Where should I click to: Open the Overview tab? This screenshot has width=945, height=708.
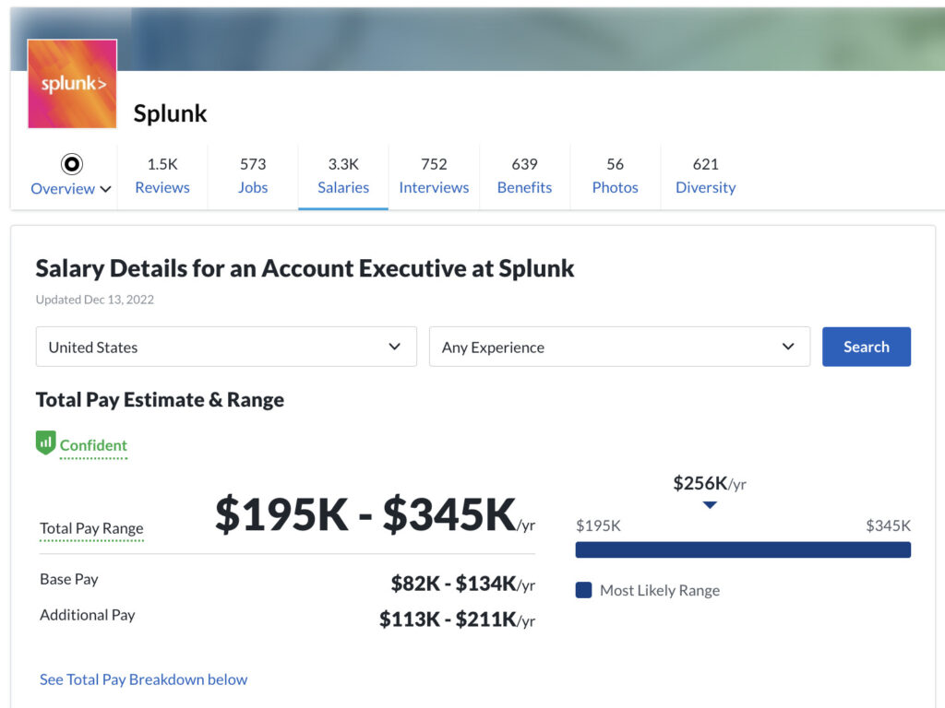click(x=63, y=188)
